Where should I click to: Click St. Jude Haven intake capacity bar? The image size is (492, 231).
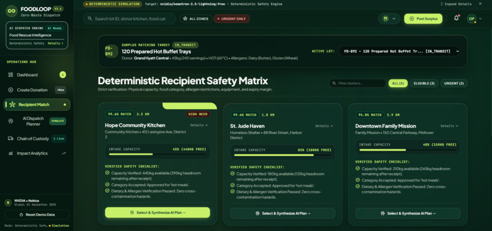283,155
